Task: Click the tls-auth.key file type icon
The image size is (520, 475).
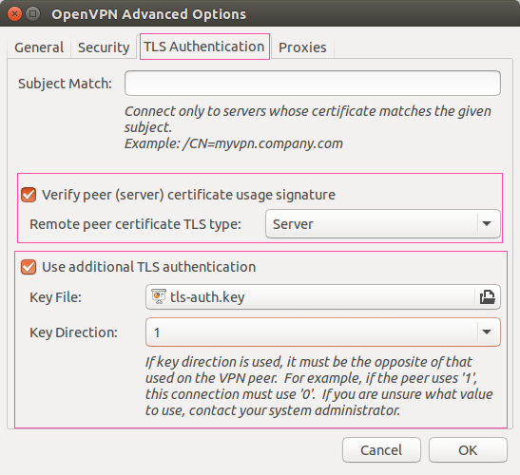Action: 159,296
